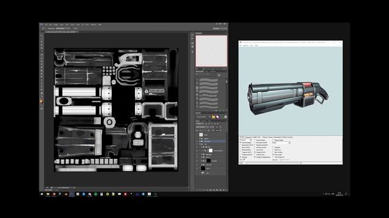The image size is (389, 218).
Task: Open the layer blend mode dropdown
Action: [x=202, y=127]
